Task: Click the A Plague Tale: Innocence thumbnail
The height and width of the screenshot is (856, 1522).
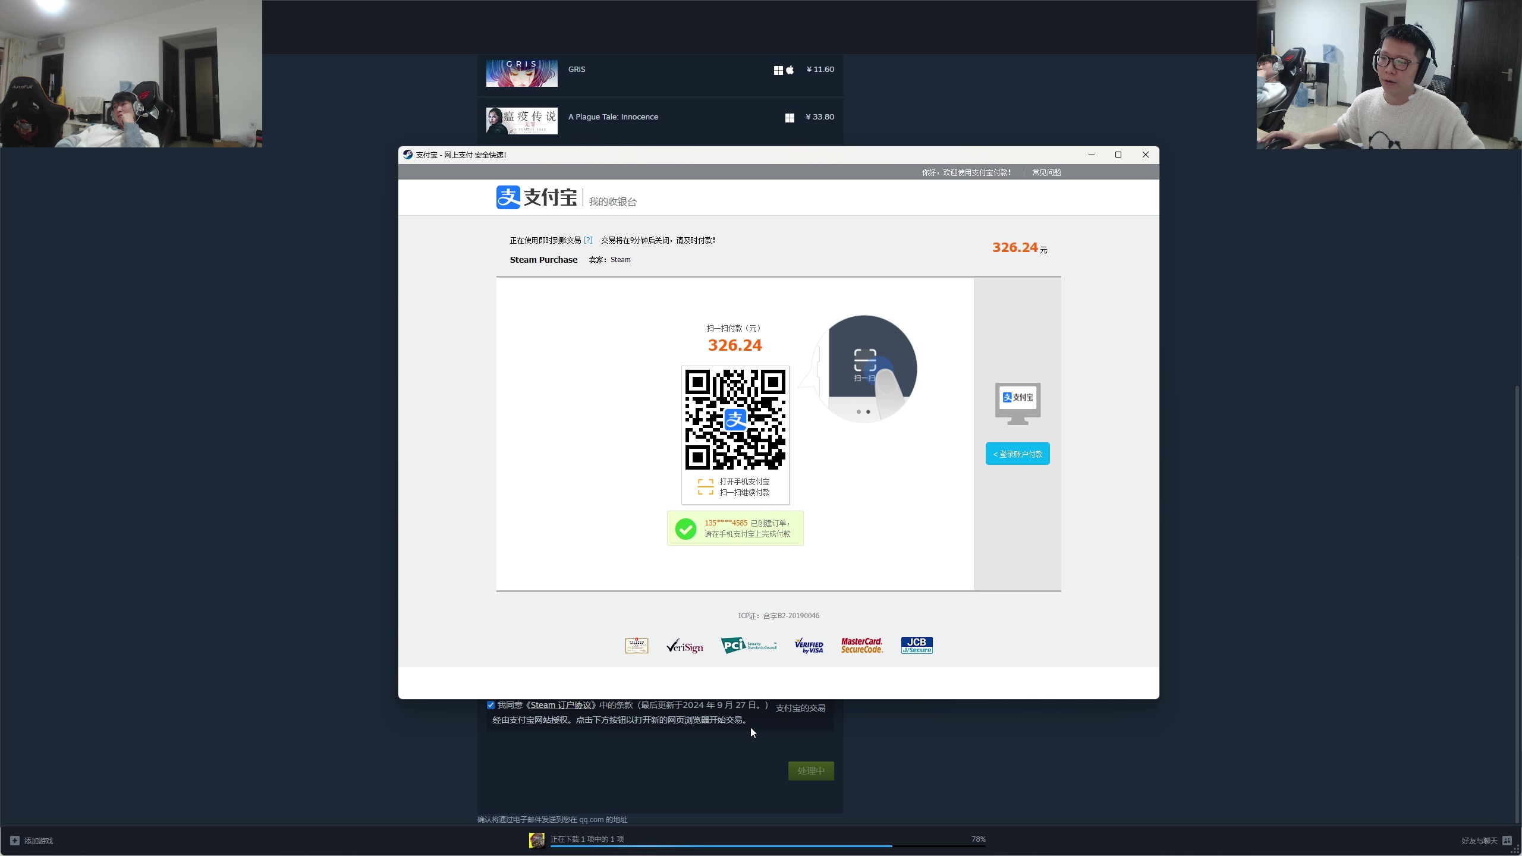Action: click(x=522, y=121)
